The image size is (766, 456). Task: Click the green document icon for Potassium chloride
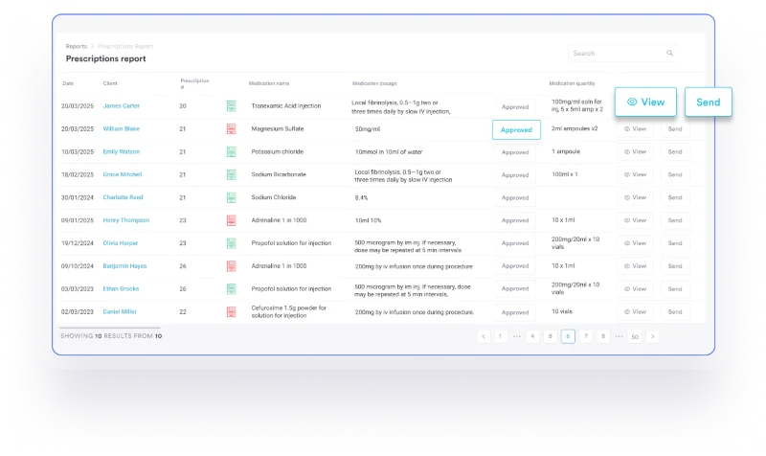click(x=231, y=152)
